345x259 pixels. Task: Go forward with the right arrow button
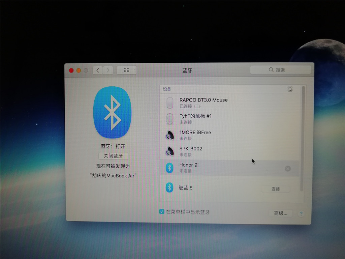click(x=108, y=70)
